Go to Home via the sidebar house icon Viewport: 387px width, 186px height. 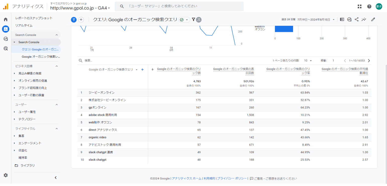tap(6, 19)
